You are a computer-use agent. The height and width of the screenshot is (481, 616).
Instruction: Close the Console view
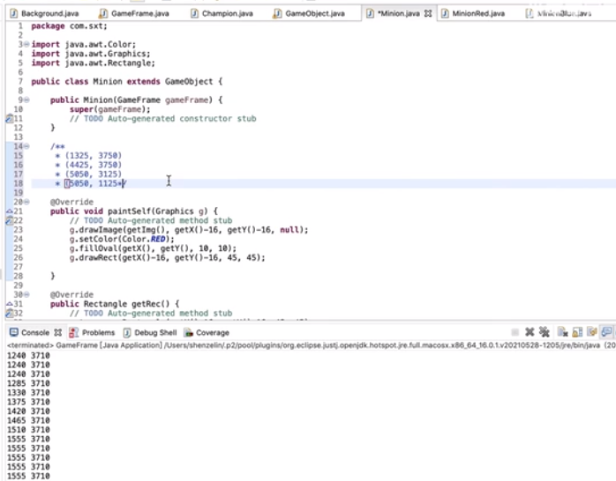tap(57, 332)
